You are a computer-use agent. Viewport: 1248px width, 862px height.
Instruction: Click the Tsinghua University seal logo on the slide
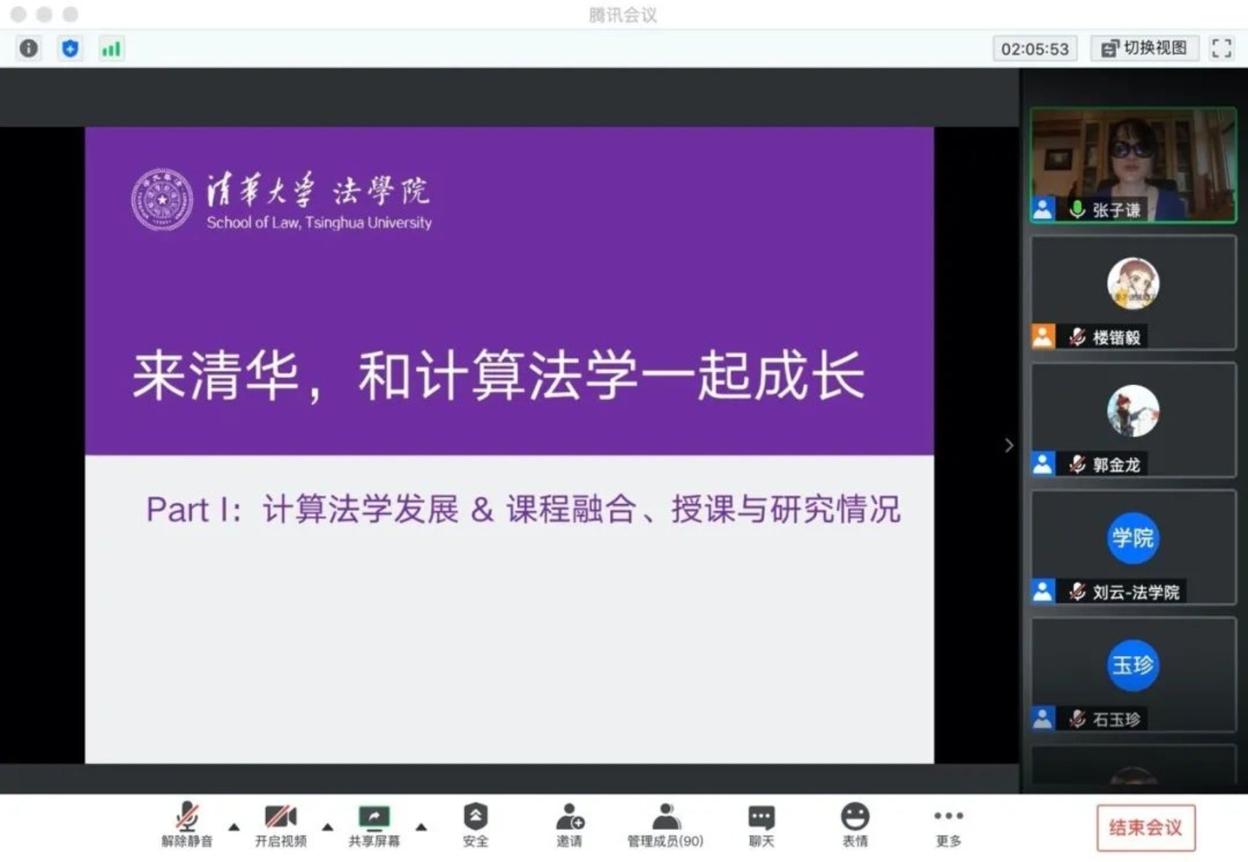pos(163,200)
